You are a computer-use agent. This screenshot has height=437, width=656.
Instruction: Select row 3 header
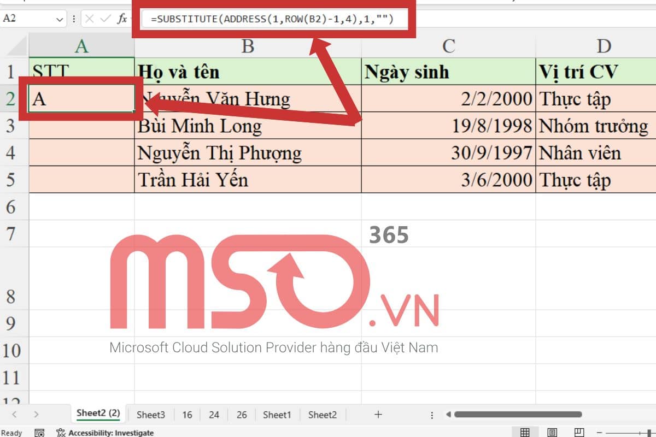(14, 126)
